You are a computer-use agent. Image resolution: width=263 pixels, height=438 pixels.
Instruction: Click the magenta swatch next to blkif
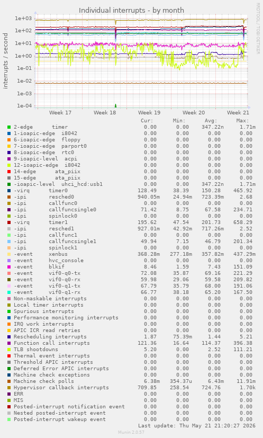[x=9, y=267]
